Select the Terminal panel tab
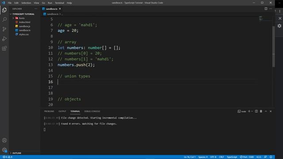 tap(75, 111)
